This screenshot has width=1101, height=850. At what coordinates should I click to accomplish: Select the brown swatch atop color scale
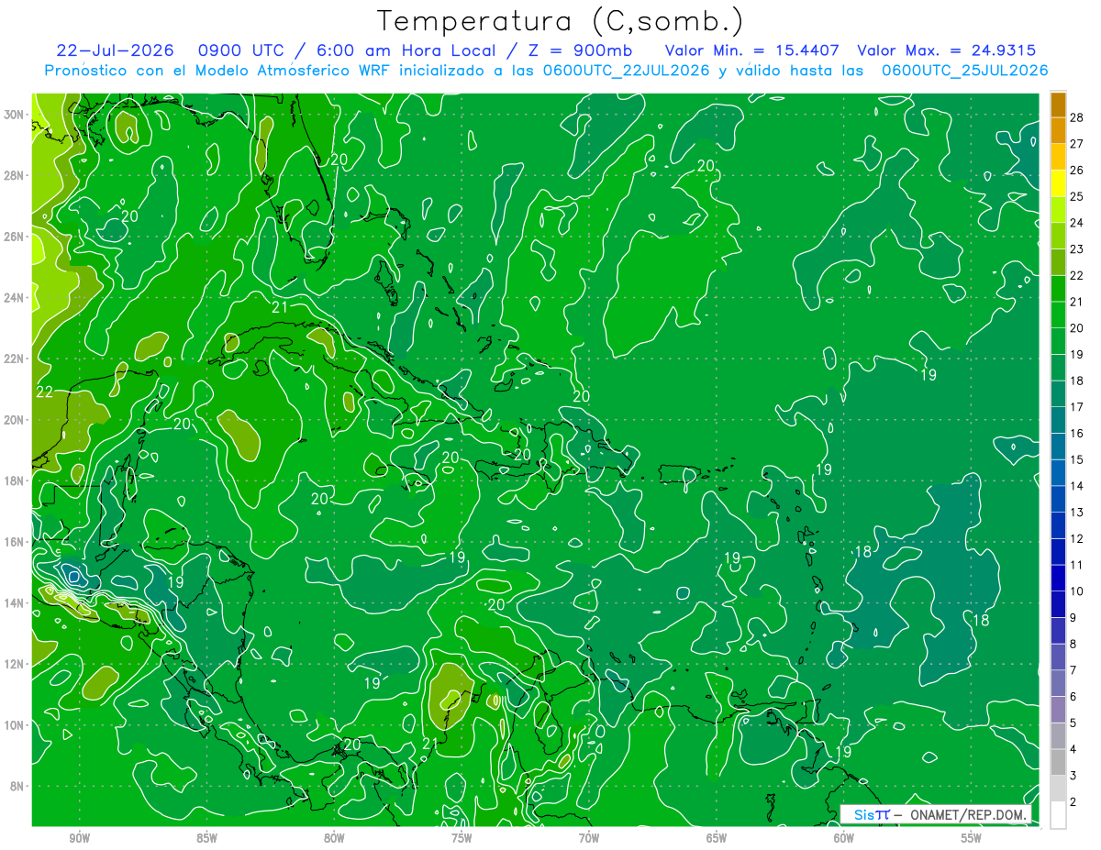(1058, 105)
